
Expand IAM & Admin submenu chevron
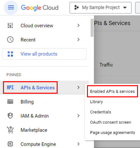coord(78,116)
